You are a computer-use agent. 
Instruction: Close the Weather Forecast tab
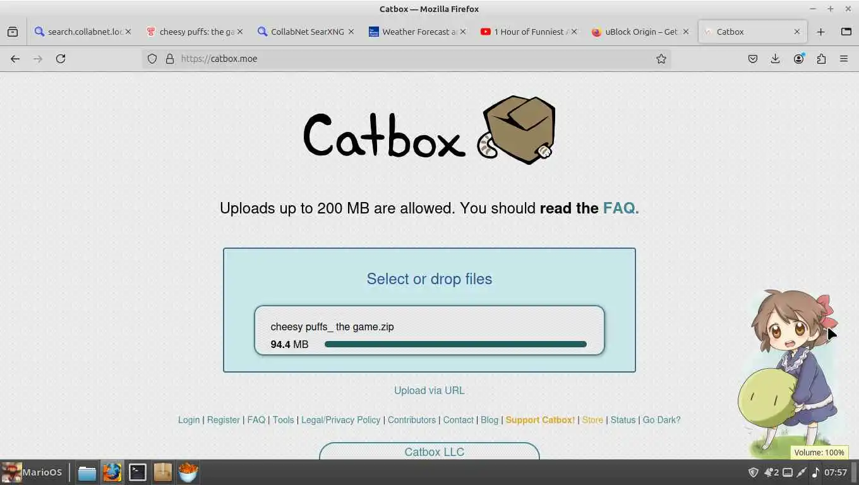coord(463,32)
